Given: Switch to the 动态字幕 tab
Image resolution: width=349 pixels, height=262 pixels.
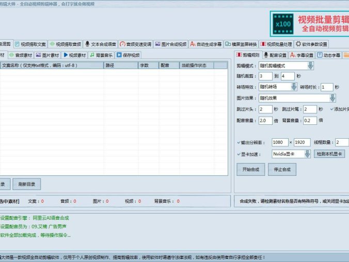Looking at the screenshot, I should tap(329, 55).
